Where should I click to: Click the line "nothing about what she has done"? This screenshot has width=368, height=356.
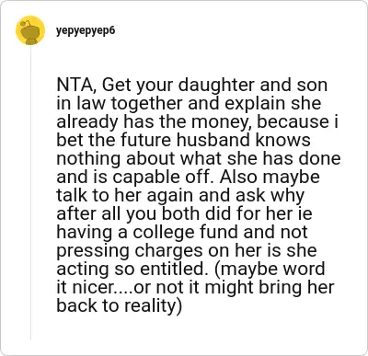[x=199, y=158]
